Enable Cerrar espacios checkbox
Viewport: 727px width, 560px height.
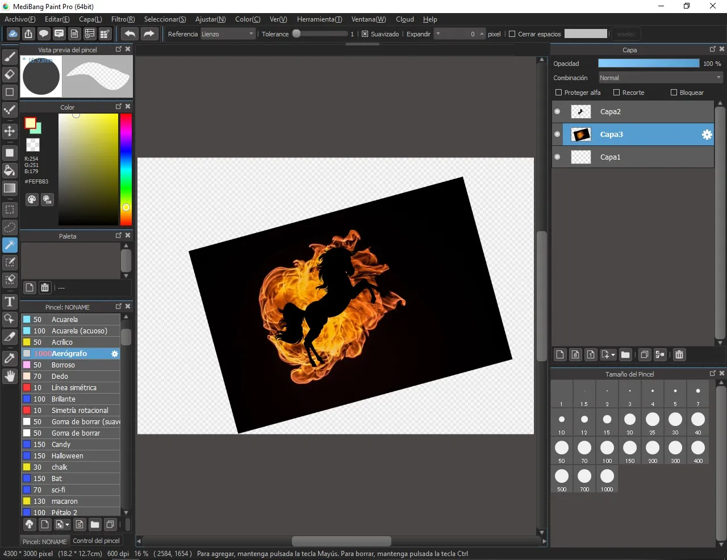[x=512, y=34]
